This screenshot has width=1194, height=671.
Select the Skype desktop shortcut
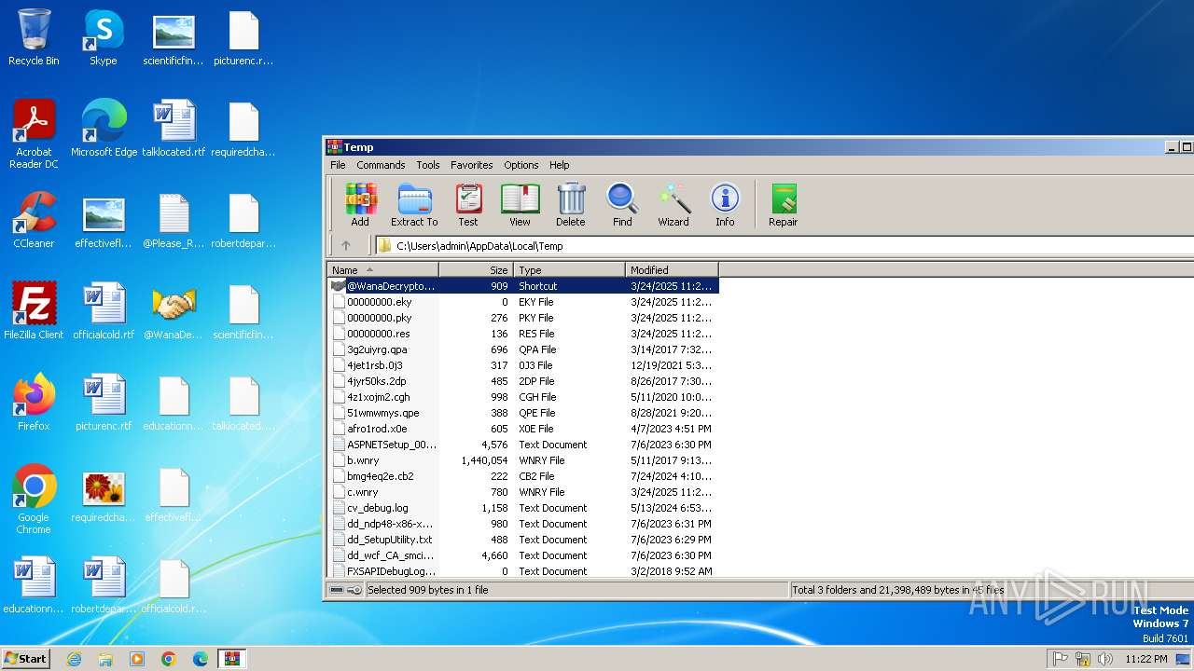pyautogui.click(x=104, y=37)
